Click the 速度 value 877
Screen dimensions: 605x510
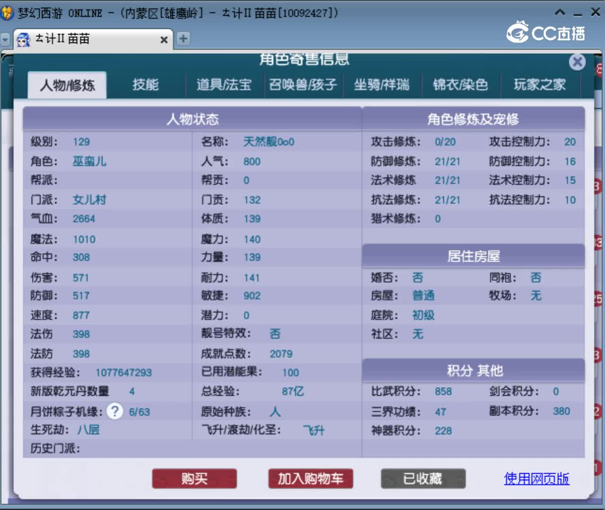81,316
